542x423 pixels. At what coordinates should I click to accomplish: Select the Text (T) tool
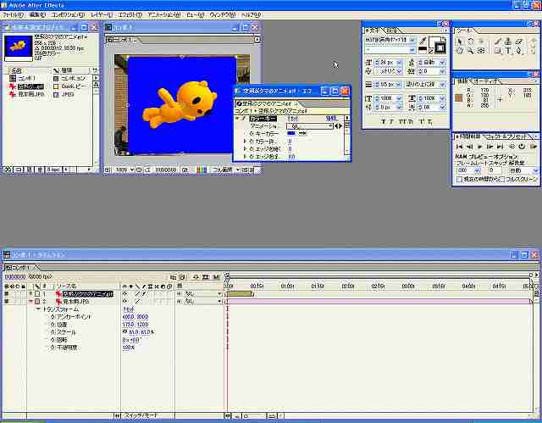pyautogui.click(x=508, y=51)
